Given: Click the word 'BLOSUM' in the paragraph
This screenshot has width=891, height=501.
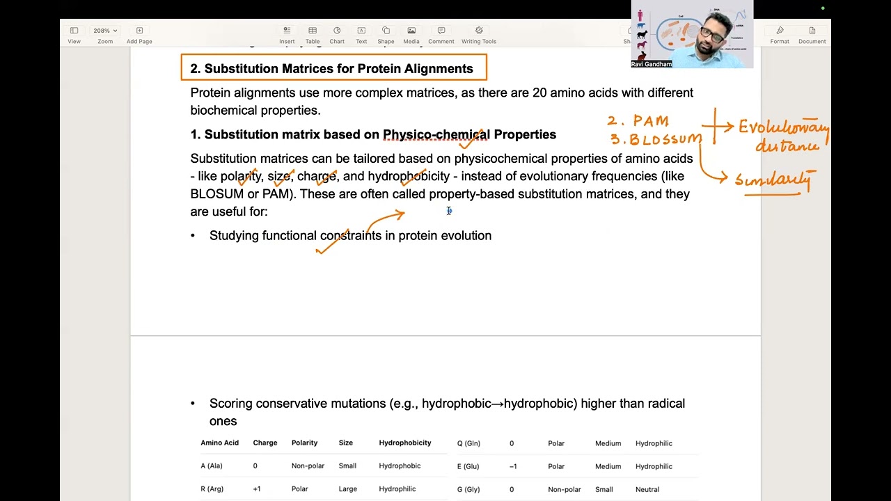Looking at the screenshot, I should point(217,193).
